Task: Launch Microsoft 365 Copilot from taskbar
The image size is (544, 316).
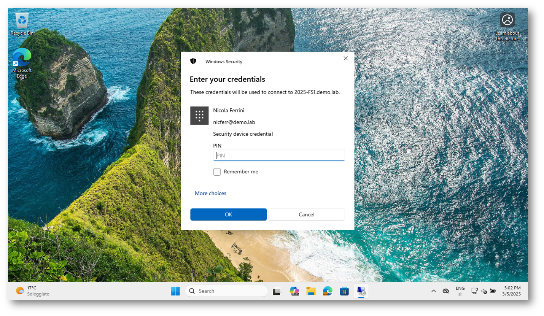Action: pyautogui.click(x=294, y=291)
